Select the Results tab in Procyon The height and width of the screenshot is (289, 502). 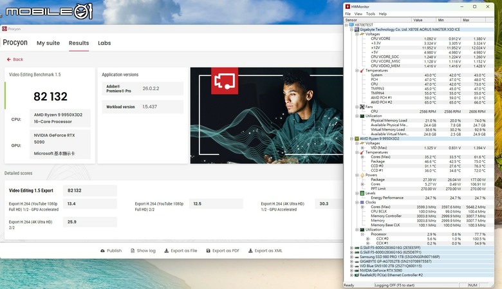click(x=79, y=43)
